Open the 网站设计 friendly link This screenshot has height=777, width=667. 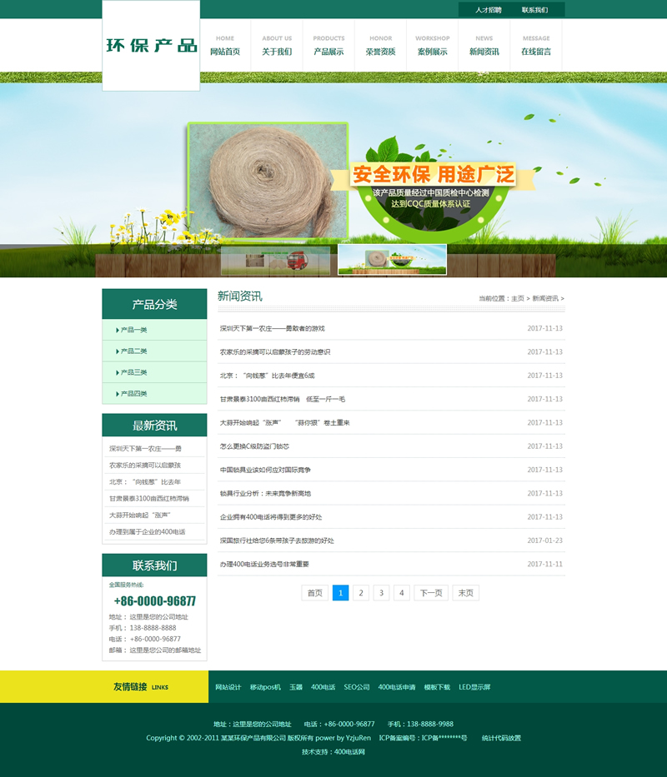pos(228,687)
